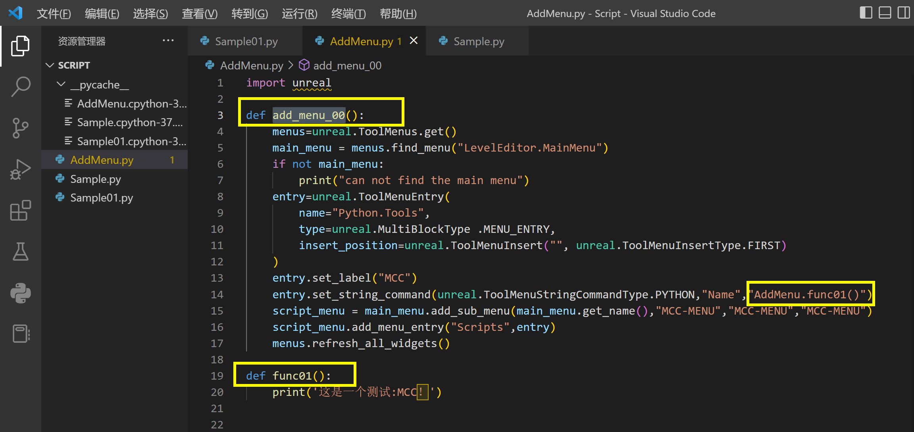Toggle the bottom panel layout icon
Image resolution: width=914 pixels, height=432 pixels.
click(x=885, y=13)
